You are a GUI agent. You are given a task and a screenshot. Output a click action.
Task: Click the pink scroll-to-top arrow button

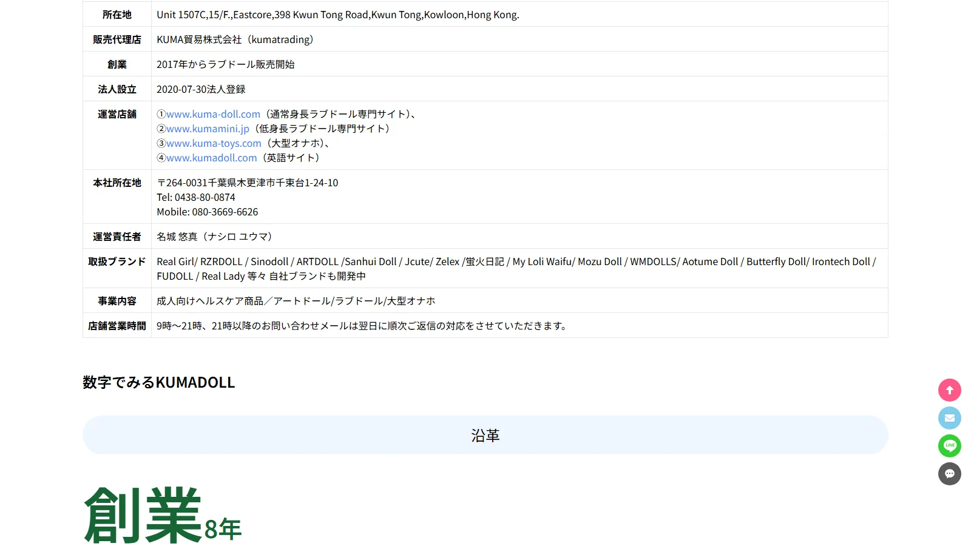point(950,390)
